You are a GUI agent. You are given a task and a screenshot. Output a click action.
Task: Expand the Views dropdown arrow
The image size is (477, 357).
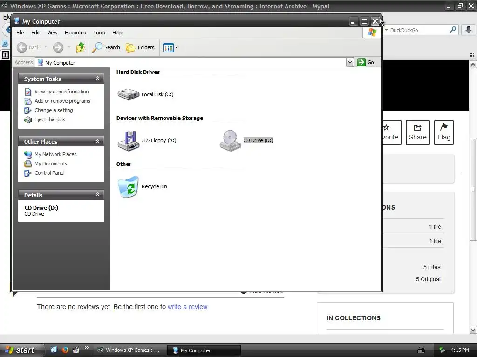click(x=176, y=48)
